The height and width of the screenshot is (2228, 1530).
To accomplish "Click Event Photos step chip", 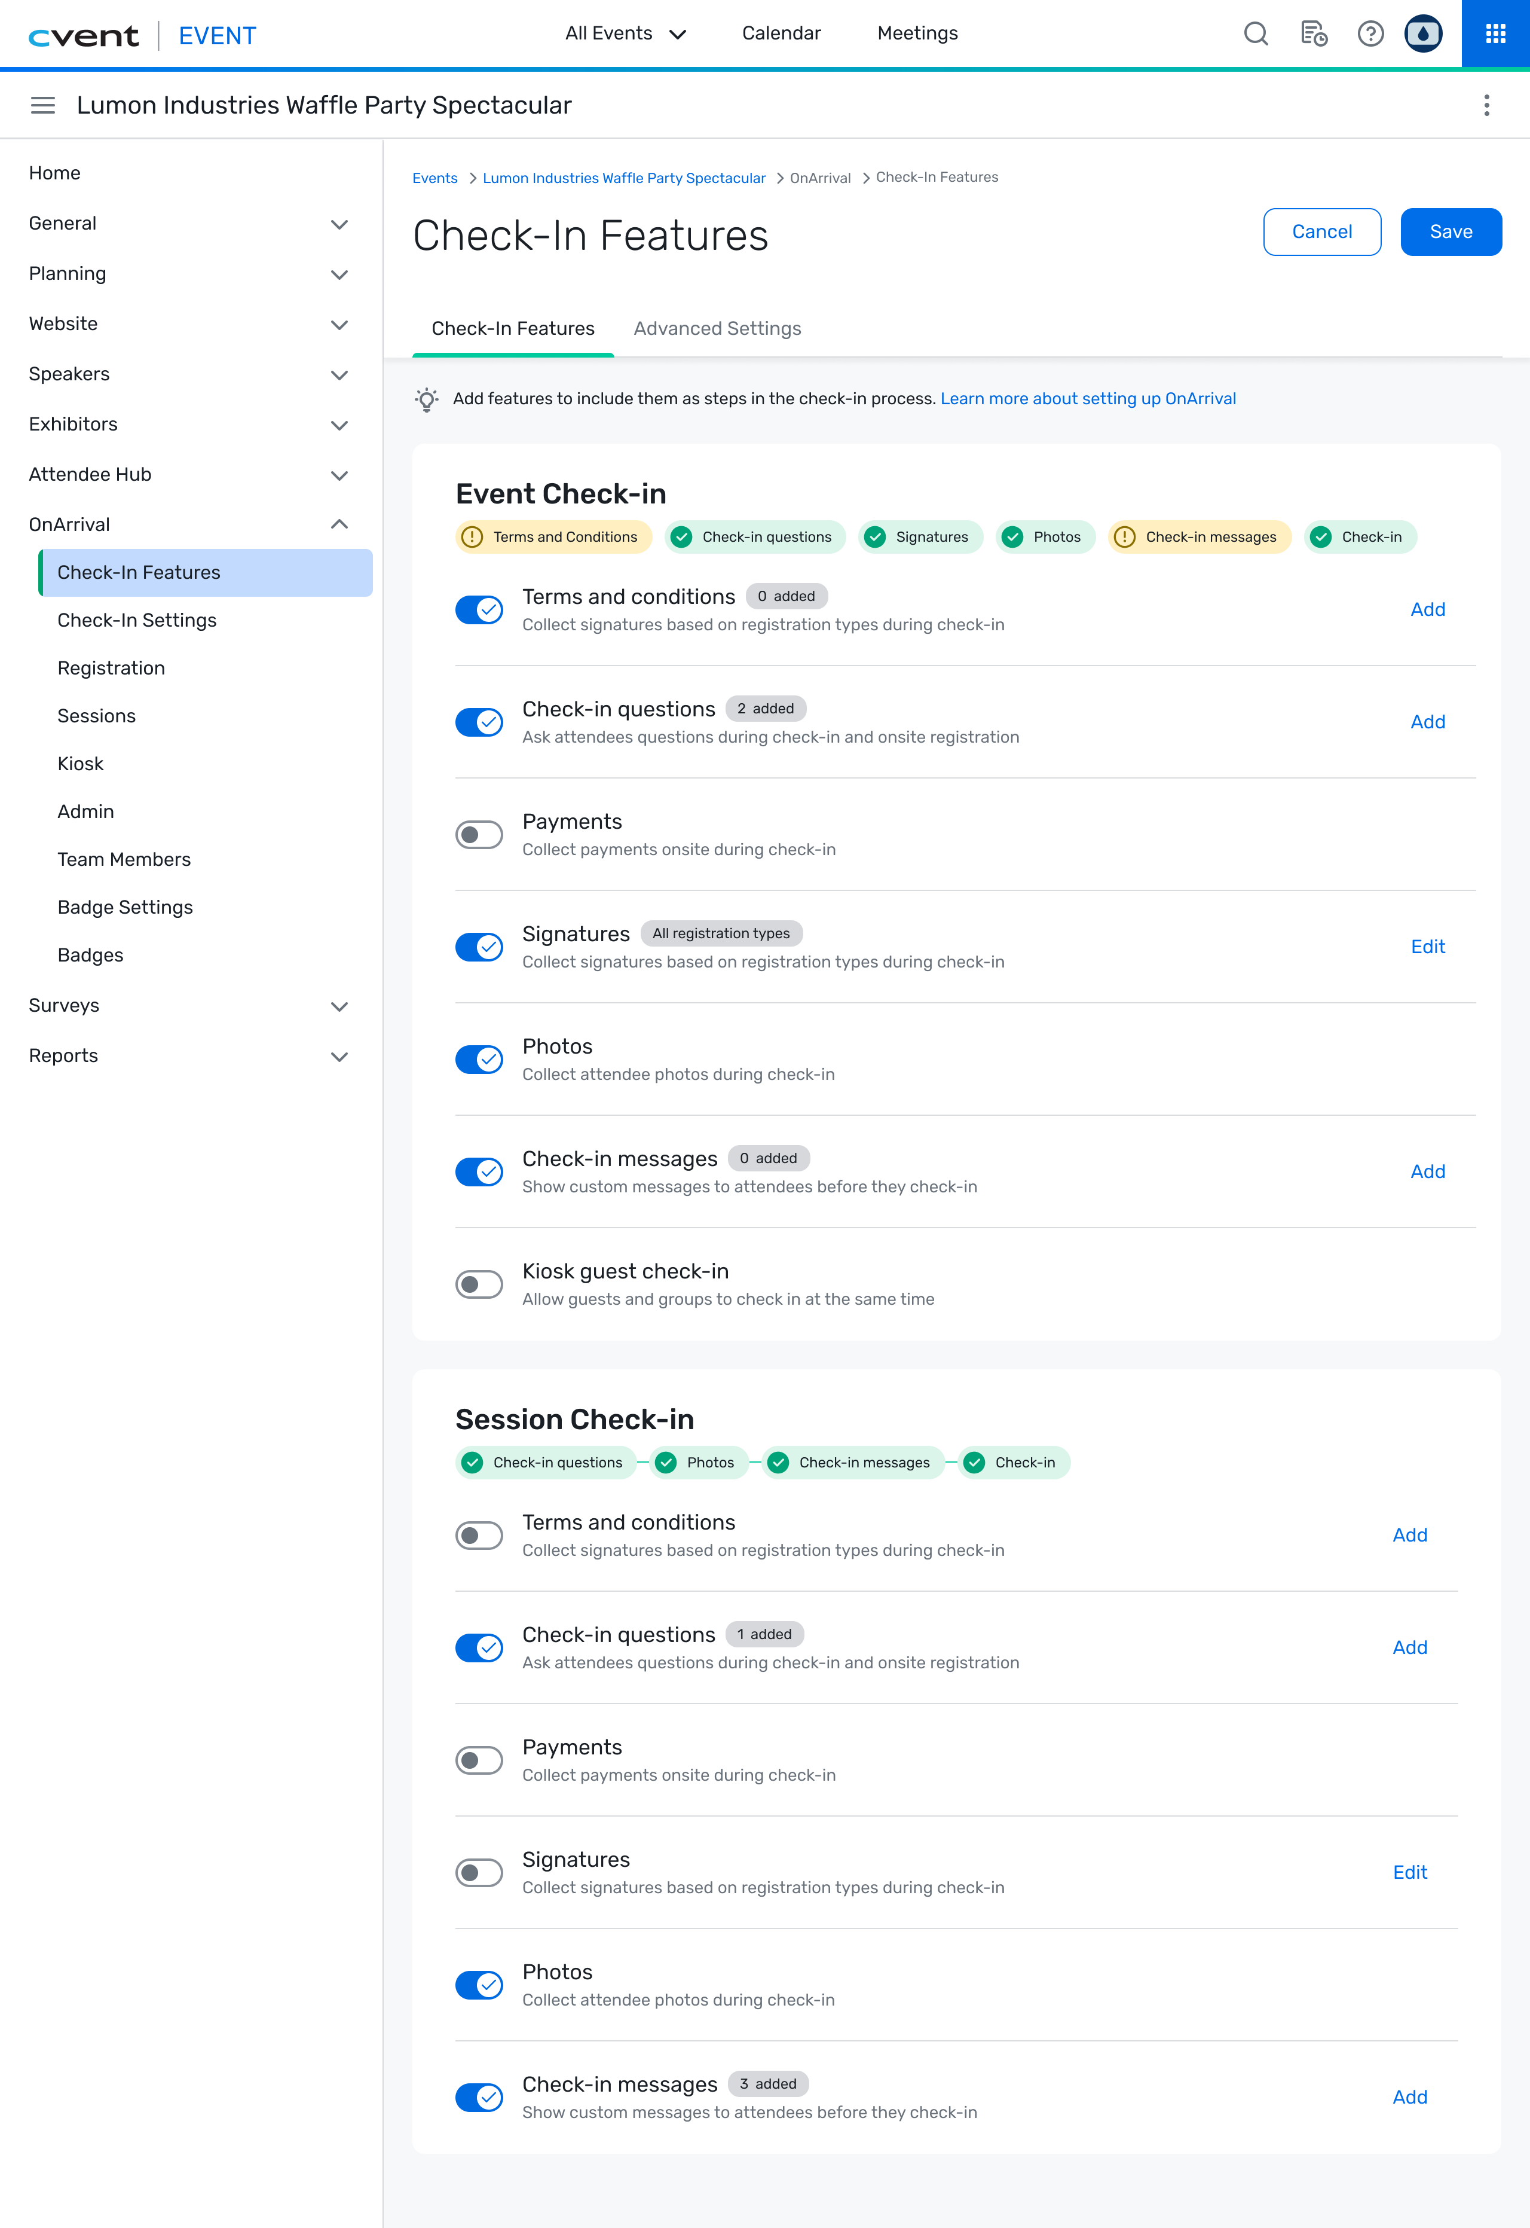I will [x=1046, y=537].
